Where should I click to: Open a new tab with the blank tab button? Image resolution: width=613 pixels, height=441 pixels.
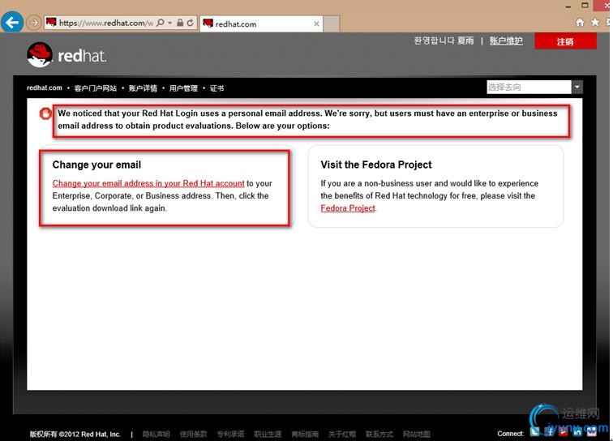(332, 24)
